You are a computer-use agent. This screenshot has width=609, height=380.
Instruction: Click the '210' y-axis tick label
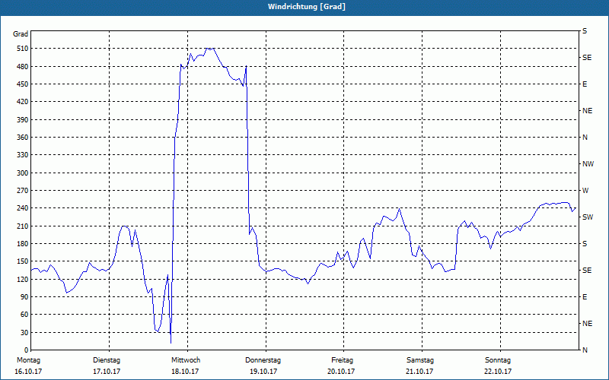(24, 226)
